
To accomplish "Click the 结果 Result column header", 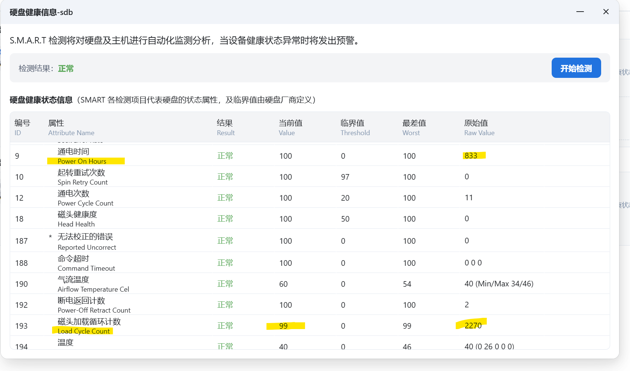I will click(x=226, y=127).
